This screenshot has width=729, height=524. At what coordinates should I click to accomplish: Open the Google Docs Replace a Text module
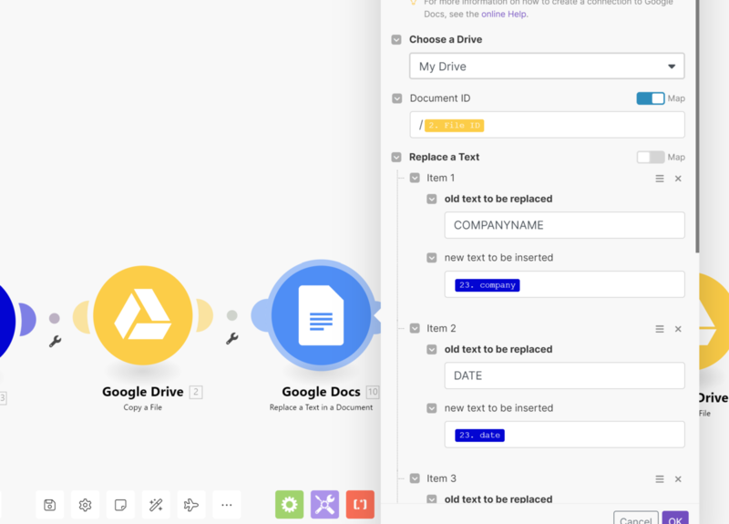tap(322, 315)
